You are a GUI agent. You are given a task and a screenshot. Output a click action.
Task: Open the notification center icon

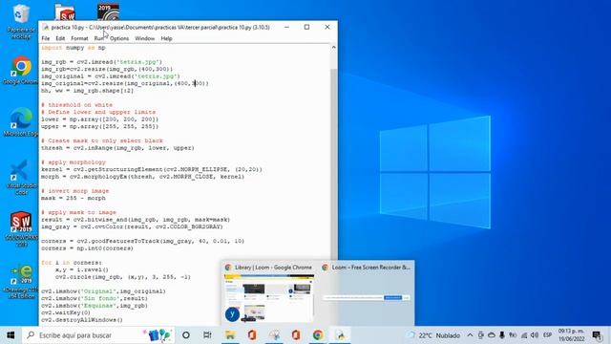(597, 335)
